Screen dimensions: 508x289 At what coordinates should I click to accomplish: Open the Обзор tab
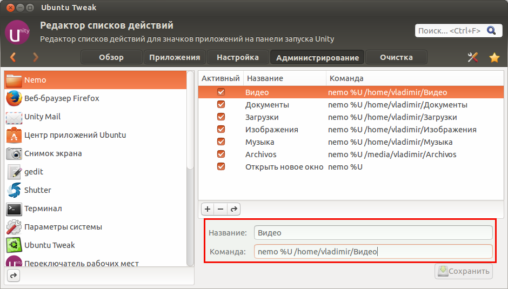pos(111,57)
